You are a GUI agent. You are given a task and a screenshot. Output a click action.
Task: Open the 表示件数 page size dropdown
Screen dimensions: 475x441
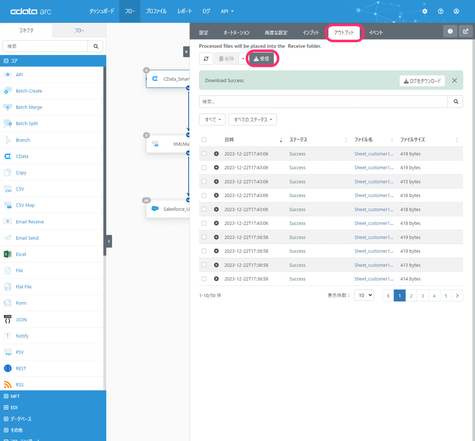pyautogui.click(x=364, y=295)
